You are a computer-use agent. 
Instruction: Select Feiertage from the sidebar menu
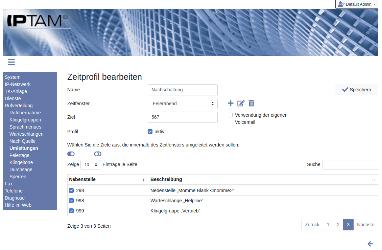(19, 155)
